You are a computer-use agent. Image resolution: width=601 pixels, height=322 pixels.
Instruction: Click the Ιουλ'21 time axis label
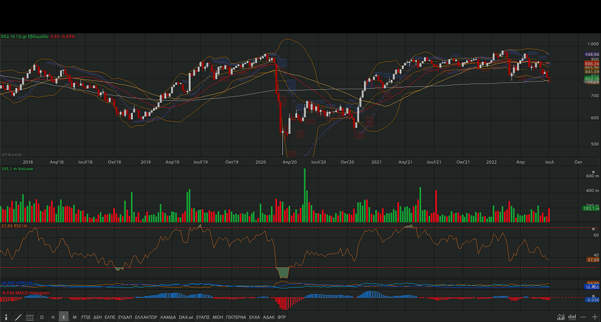click(x=434, y=162)
